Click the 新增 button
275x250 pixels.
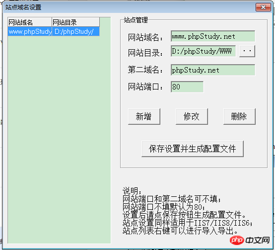(144, 117)
